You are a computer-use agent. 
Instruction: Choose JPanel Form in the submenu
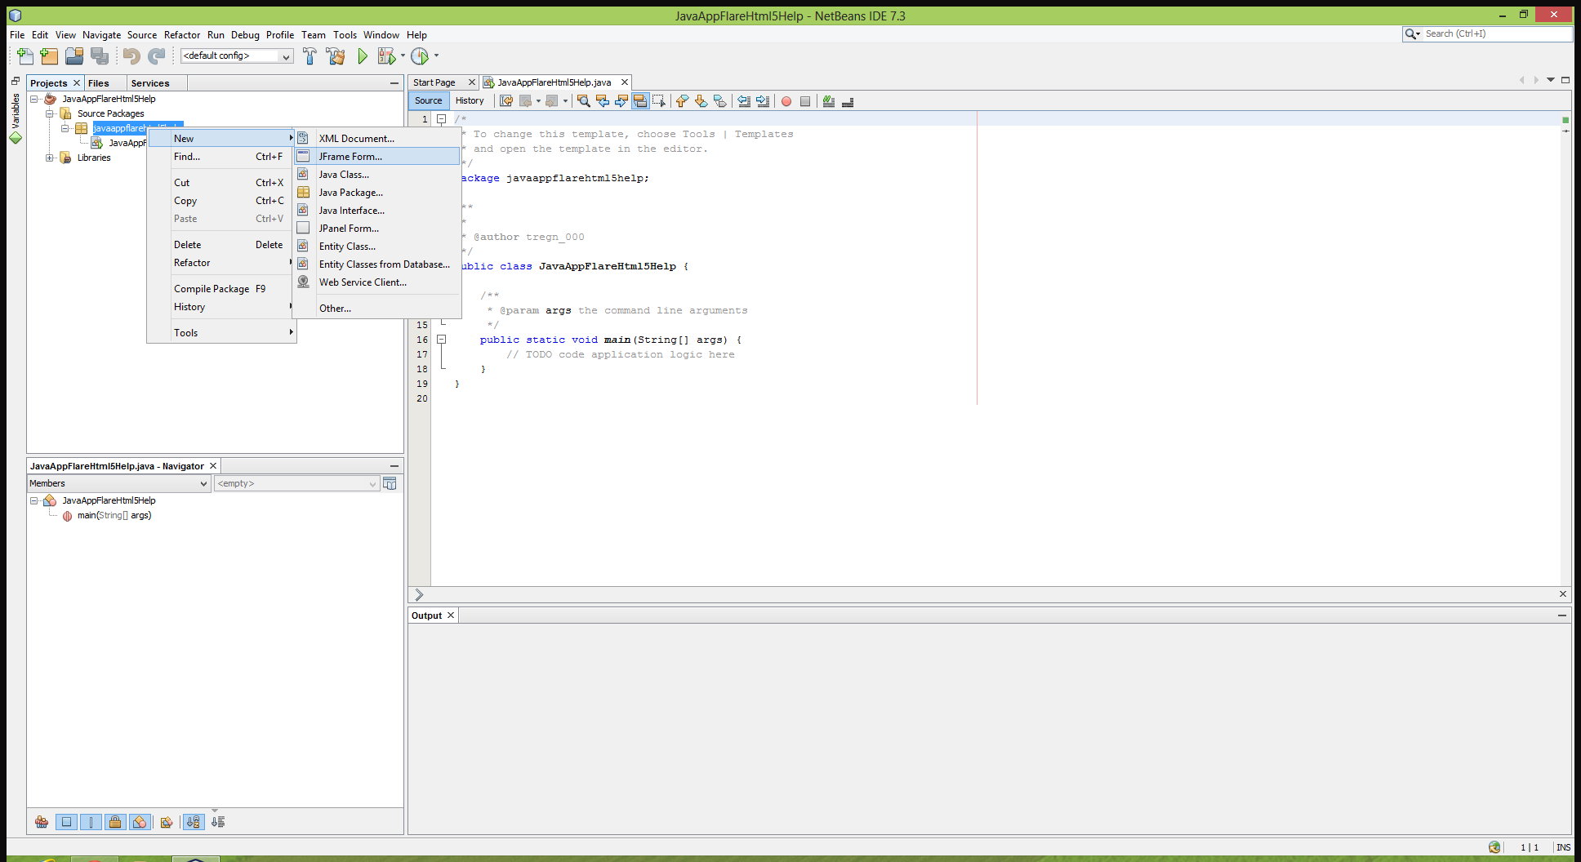(x=377, y=228)
